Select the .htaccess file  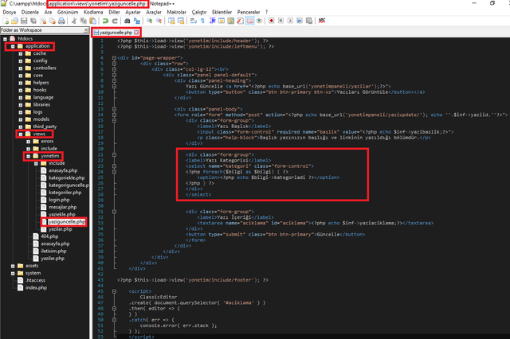pos(35,281)
